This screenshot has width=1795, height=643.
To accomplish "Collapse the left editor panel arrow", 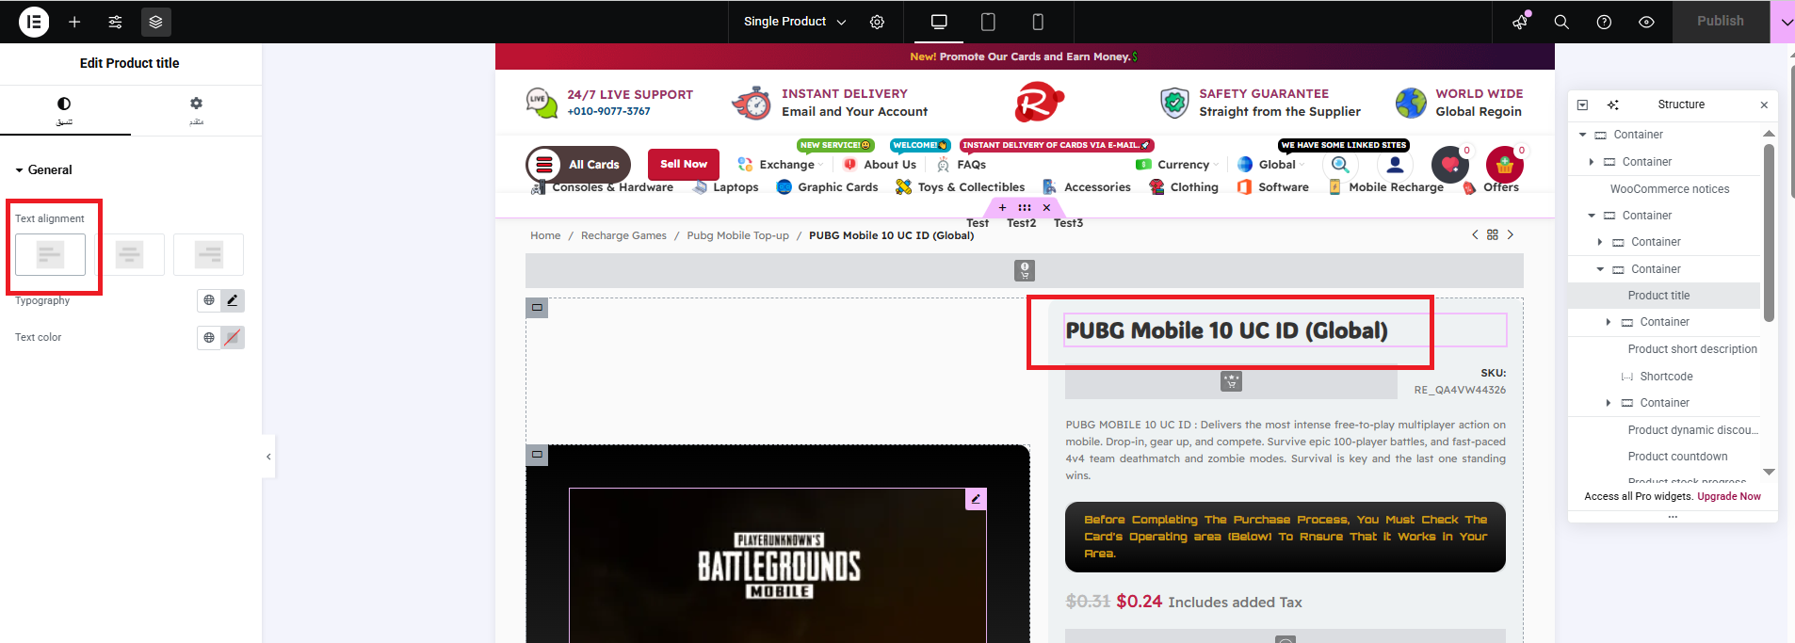I will [x=268, y=457].
